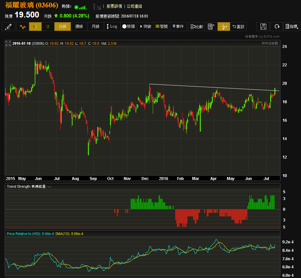Click the current price 19.500

[27, 15]
